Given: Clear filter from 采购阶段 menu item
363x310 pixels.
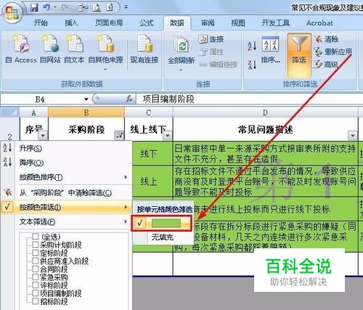Looking at the screenshot, I should (x=66, y=193).
